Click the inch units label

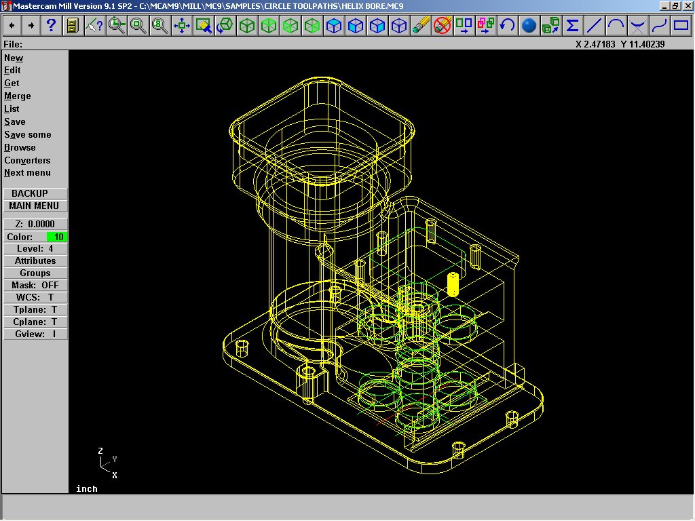[x=86, y=488]
